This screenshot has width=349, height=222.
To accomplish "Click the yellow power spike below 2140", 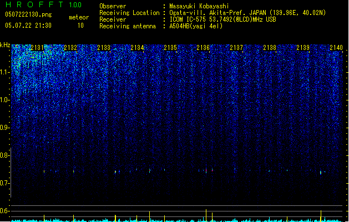I will tap(321, 216).
